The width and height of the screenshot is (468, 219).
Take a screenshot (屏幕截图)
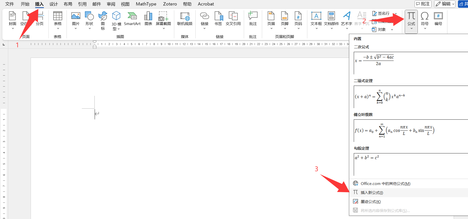click(x=163, y=19)
